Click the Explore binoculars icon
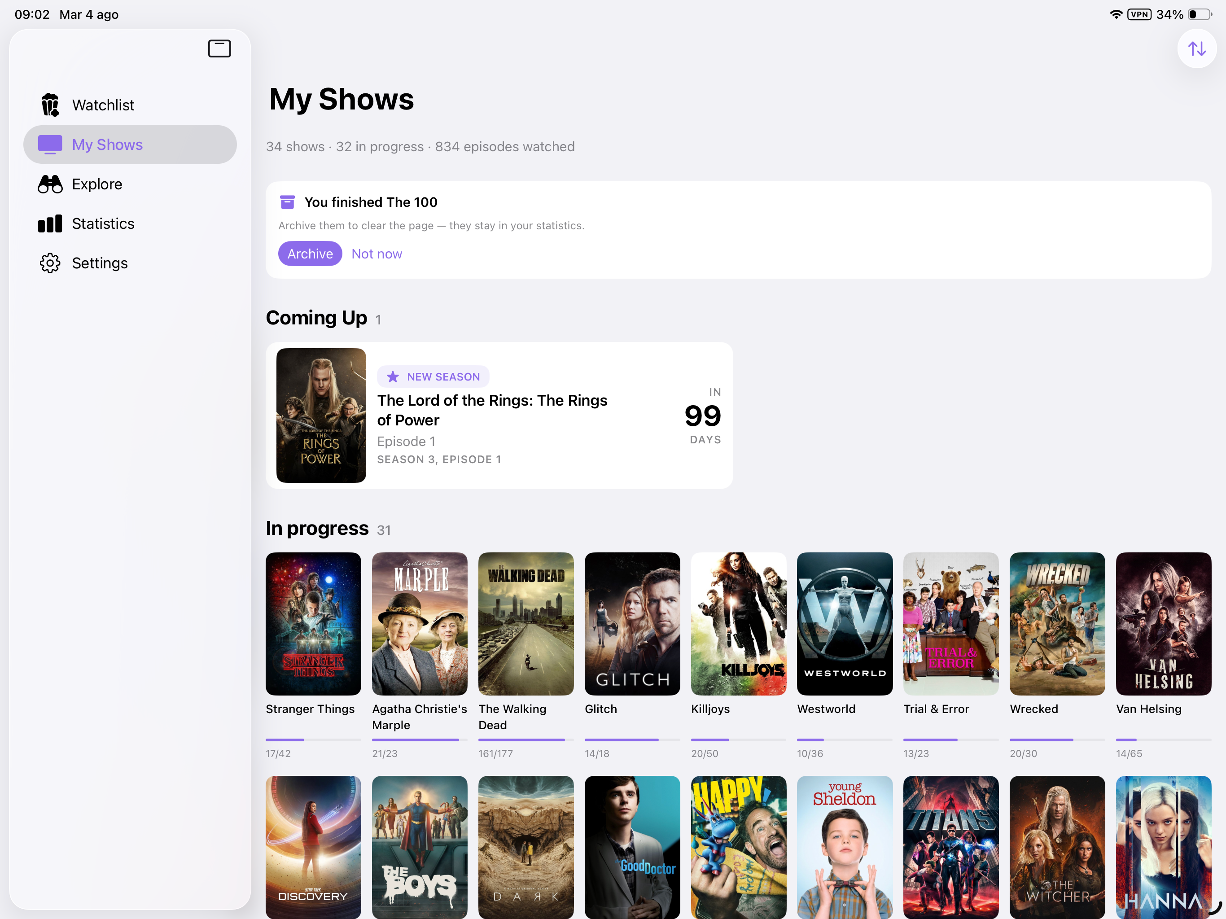 click(x=50, y=184)
